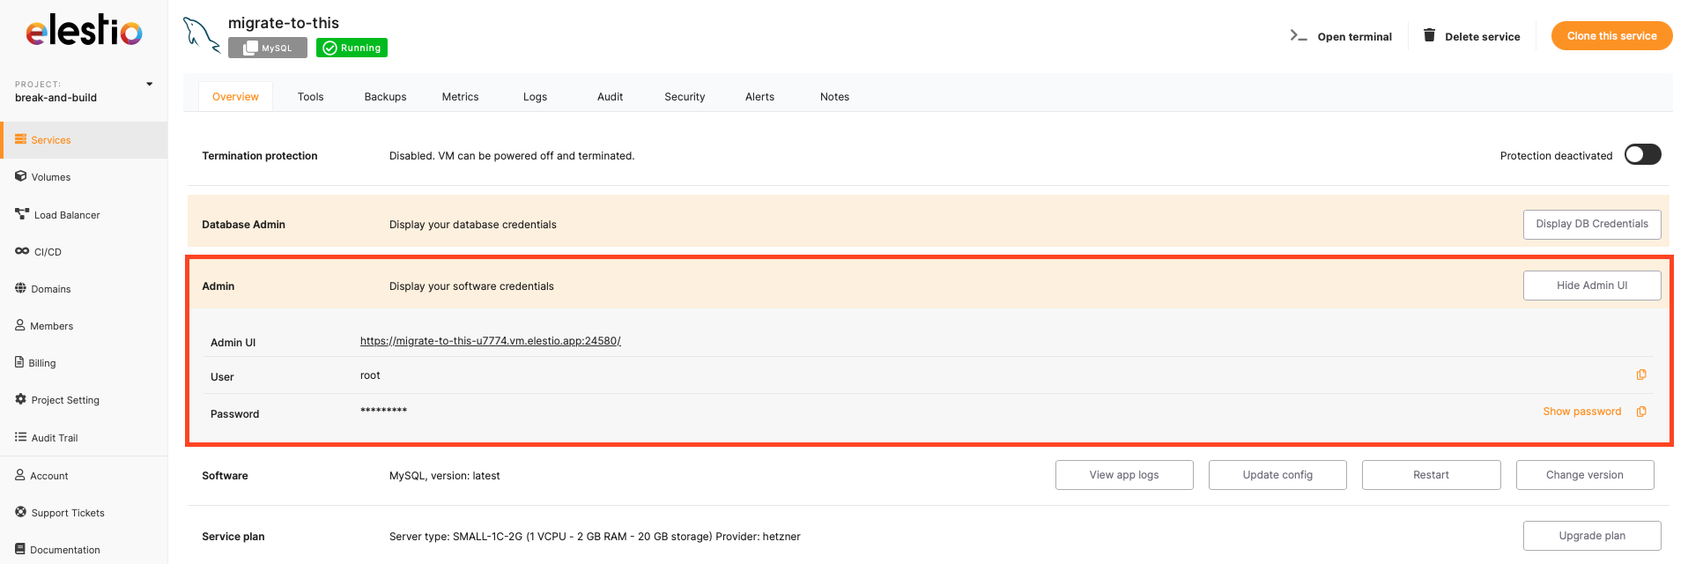This screenshot has height=564, width=1688.
Task: Click the trash can delete icon
Action: (1429, 35)
